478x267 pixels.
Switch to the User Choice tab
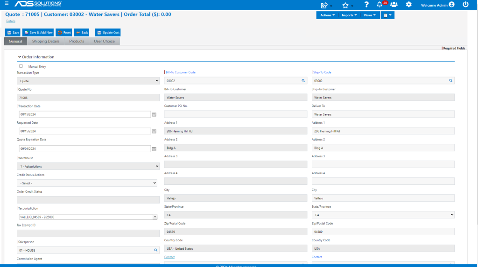point(104,41)
